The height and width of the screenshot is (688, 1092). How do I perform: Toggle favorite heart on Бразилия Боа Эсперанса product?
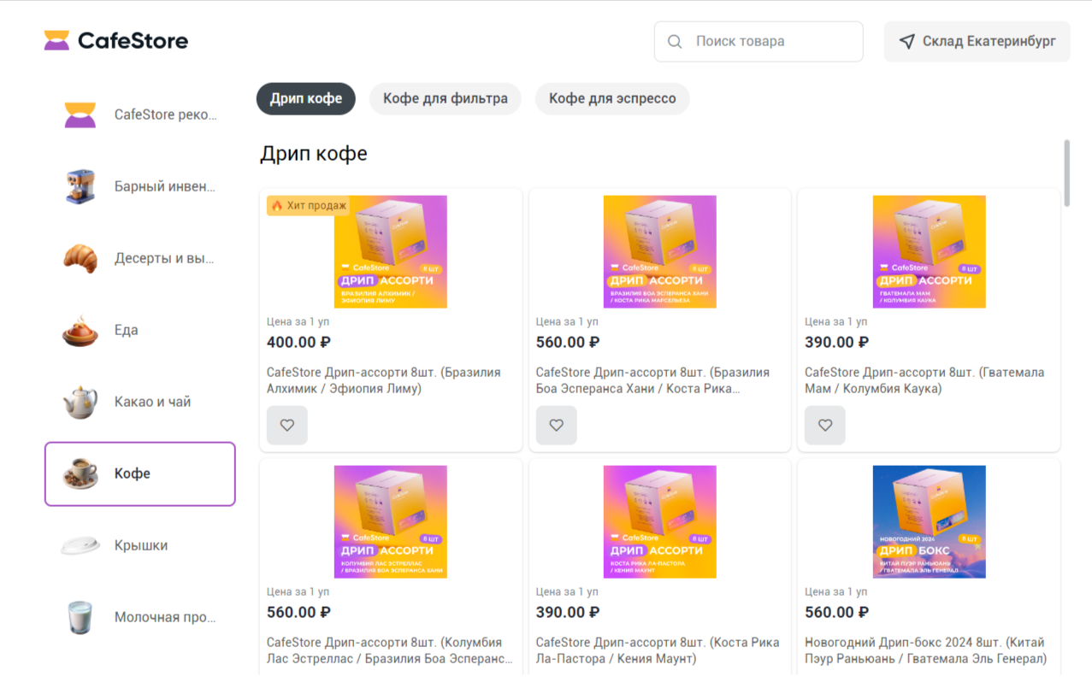pyautogui.click(x=557, y=425)
